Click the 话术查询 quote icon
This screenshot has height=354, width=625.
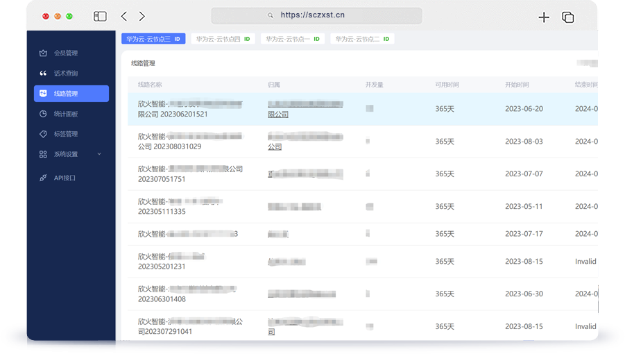[x=43, y=74]
